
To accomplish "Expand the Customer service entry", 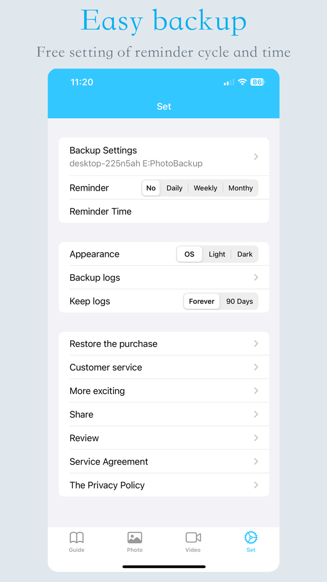I will [163, 367].
